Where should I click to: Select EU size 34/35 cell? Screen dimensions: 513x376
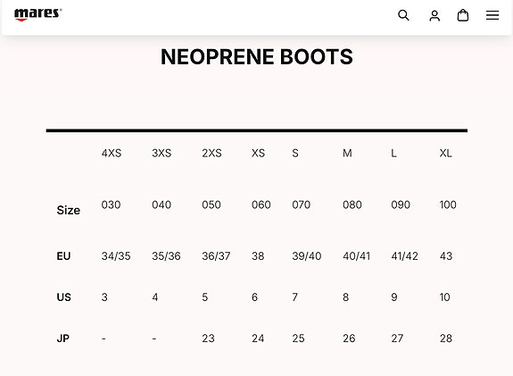(x=116, y=255)
